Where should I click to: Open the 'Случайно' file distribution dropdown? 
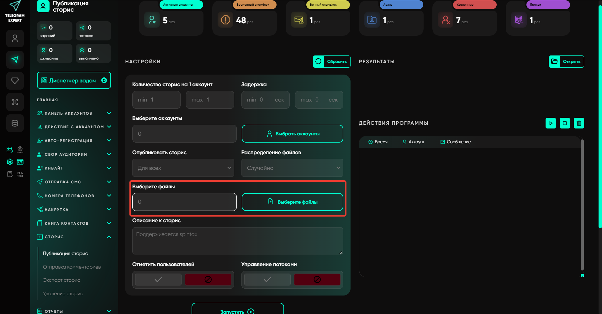(292, 168)
